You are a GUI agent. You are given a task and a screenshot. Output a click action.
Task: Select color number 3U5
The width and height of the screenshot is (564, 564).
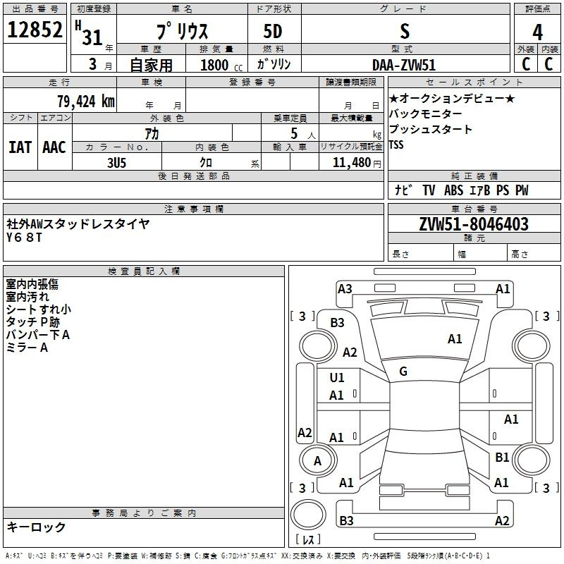(116, 163)
